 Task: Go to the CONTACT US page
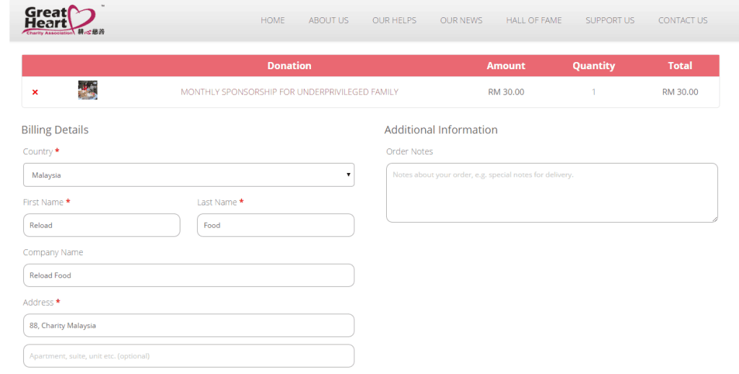[683, 20]
